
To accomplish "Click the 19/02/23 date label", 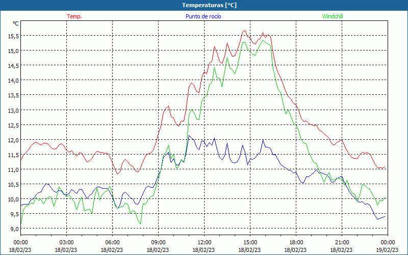I will click(388, 250).
